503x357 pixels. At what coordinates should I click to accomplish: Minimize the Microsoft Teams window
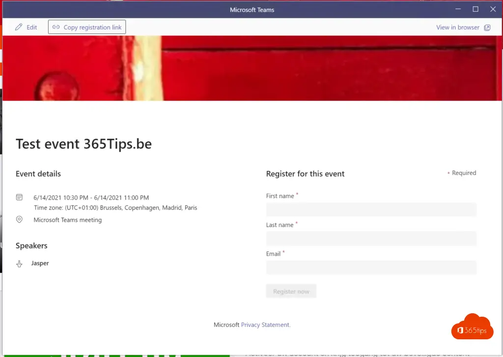point(458,9)
